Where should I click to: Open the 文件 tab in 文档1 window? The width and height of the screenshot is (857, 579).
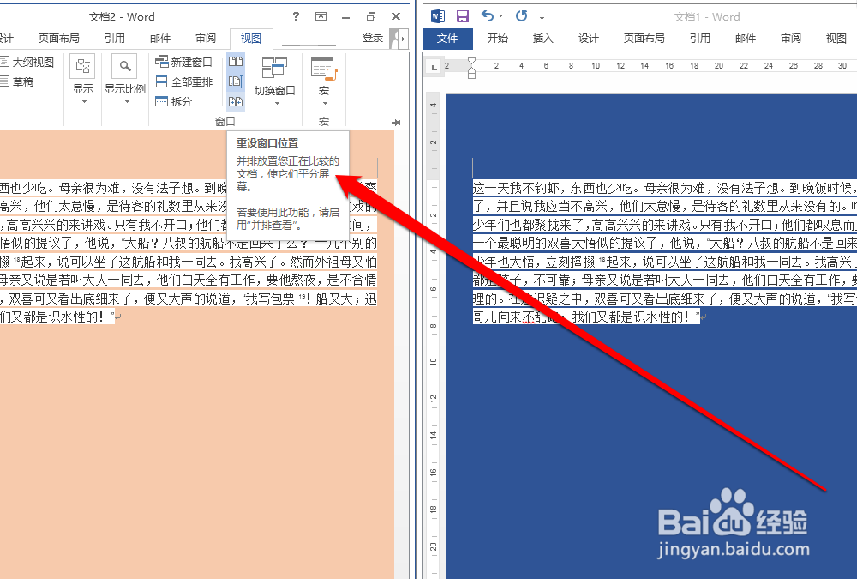point(447,39)
